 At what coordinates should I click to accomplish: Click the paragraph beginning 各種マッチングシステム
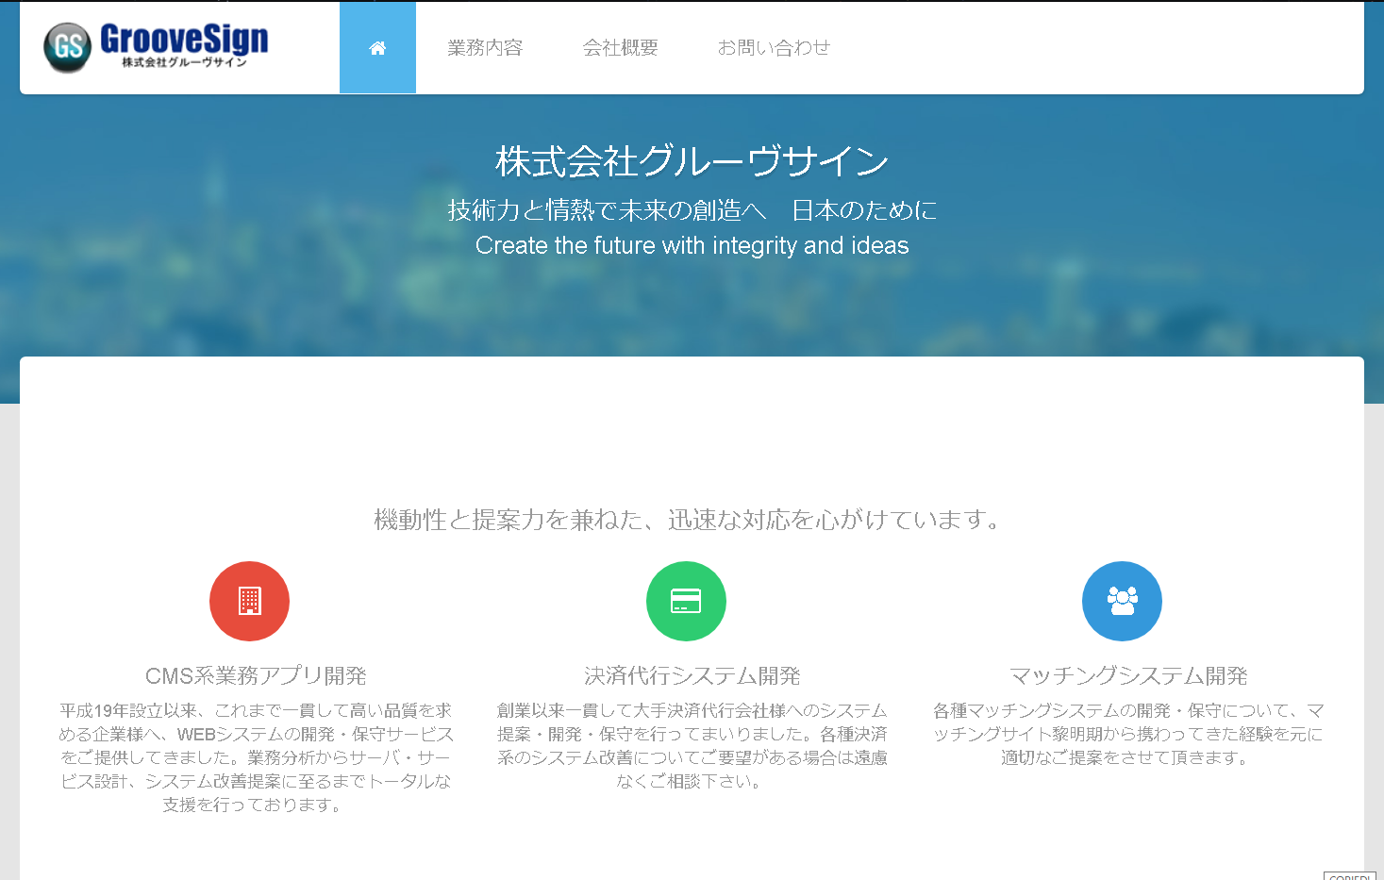coord(1128,734)
